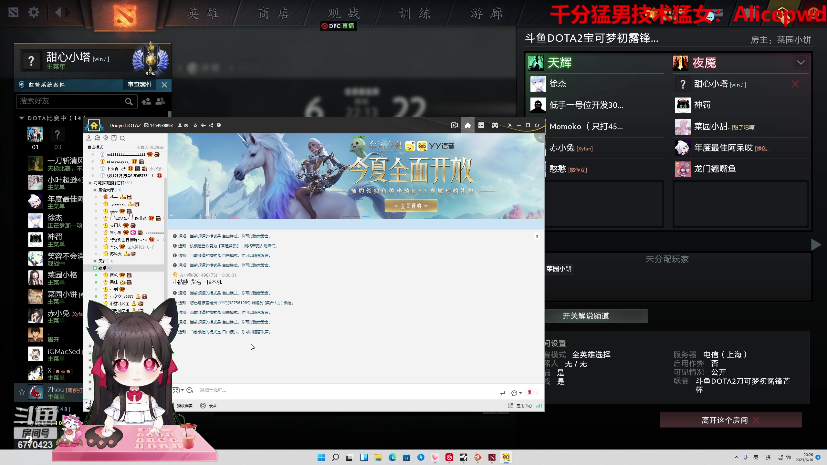The height and width of the screenshot is (465, 827).
Task: Click the home icon in YY top-right toolbar
Action: pyautogui.click(x=467, y=125)
